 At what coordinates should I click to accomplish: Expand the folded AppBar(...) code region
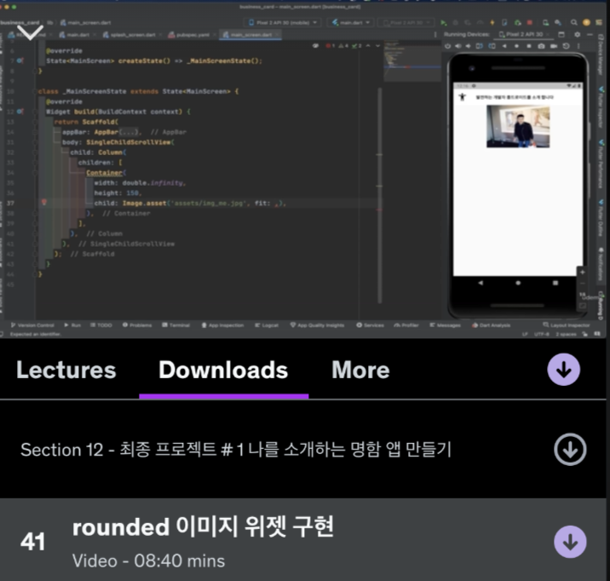[129, 132]
